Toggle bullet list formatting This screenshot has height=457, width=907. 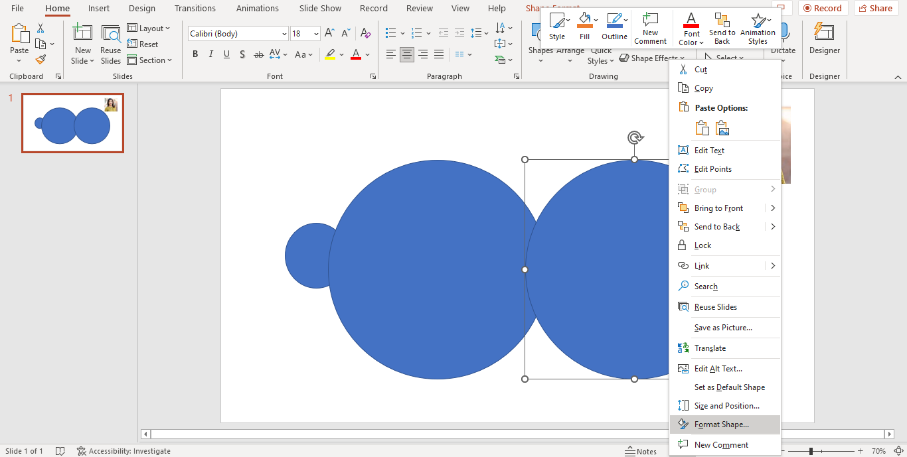tap(390, 32)
